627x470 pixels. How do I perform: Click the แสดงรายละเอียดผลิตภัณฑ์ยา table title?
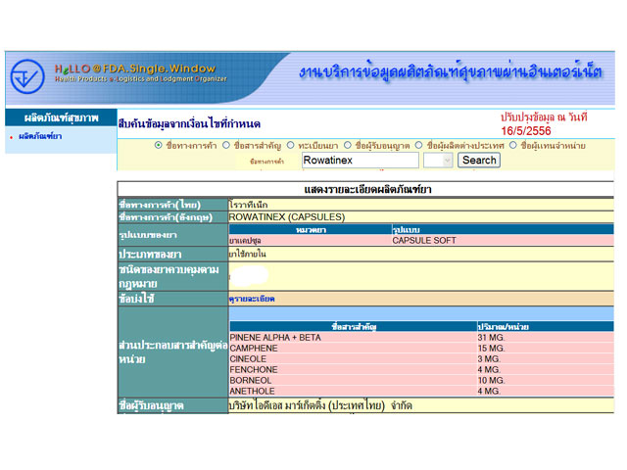pyautogui.click(x=367, y=189)
